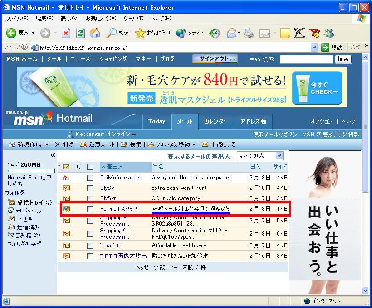Expand the mail toolbar icon dropdown arrow
372x308 pixels.
239,33
